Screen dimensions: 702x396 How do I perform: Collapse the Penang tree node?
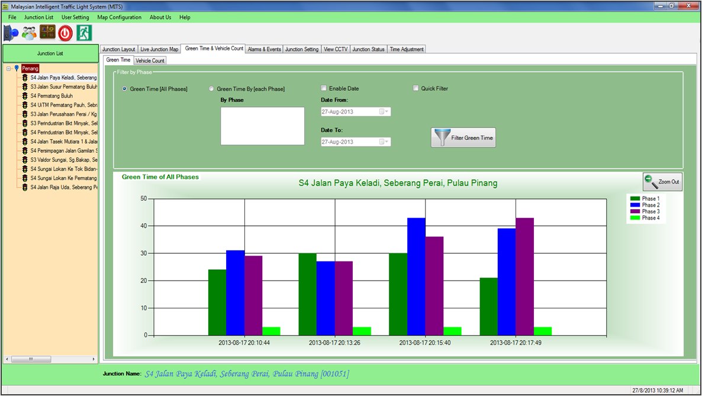(x=9, y=69)
